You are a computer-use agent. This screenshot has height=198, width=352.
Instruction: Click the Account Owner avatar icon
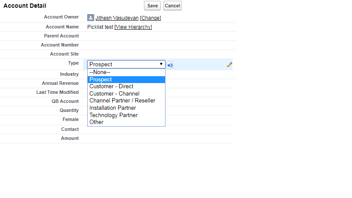[x=90, y=18]
